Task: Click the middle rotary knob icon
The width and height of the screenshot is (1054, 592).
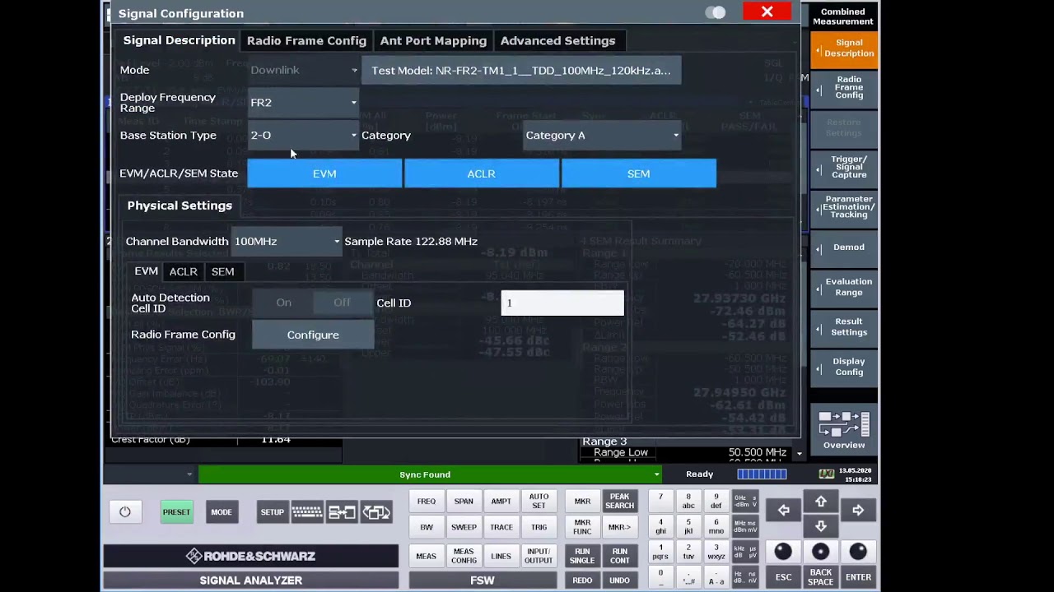Action: coord(820,551)
